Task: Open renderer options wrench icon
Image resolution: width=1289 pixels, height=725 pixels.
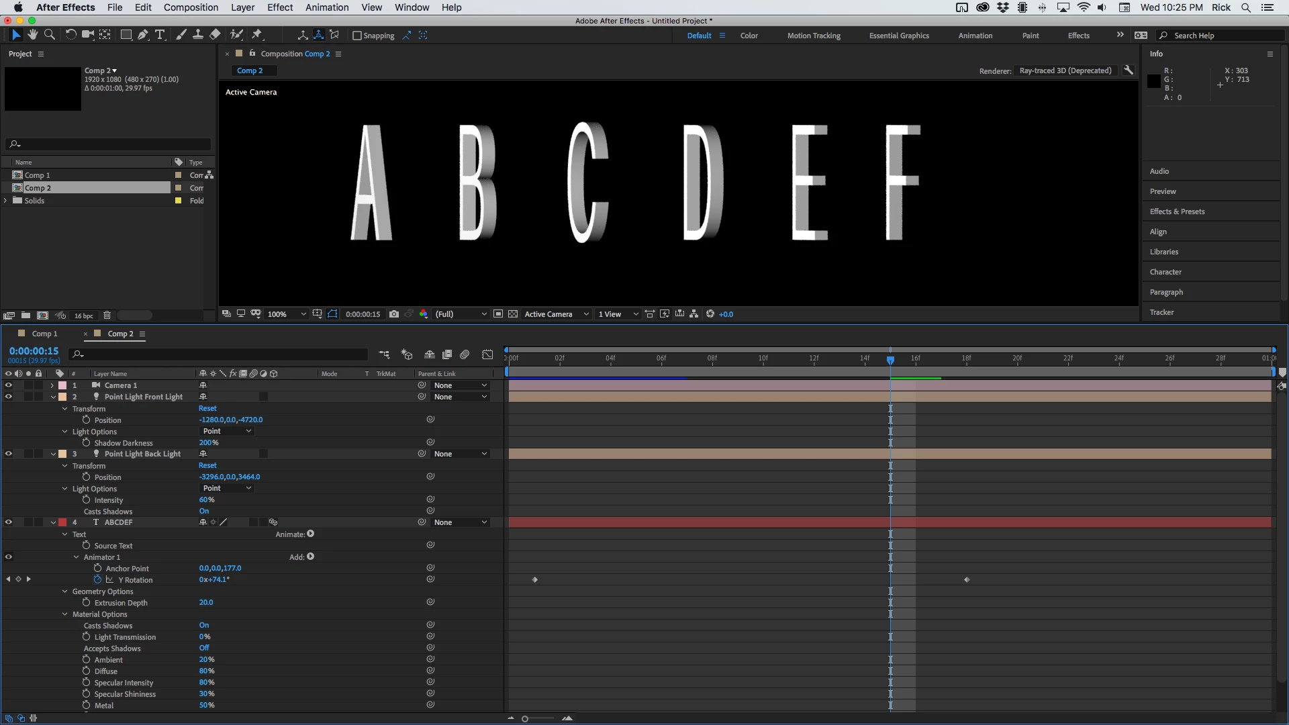Action: pyautogui.click(x=1129, y=70)
